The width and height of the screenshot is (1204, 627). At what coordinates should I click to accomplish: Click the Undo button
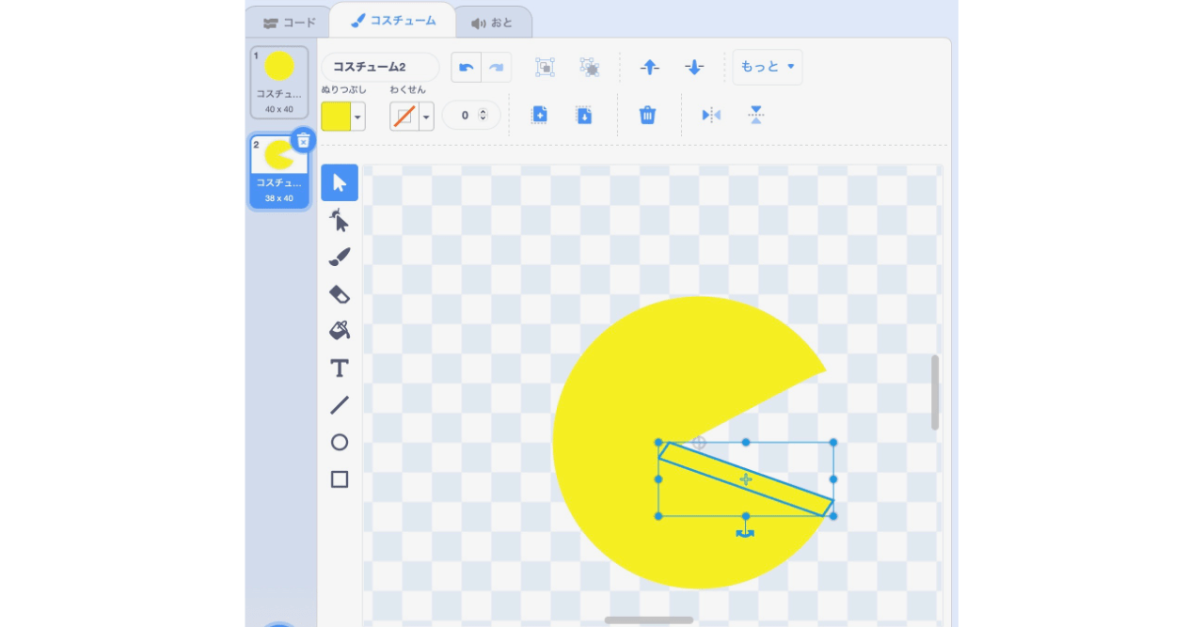[467, 67]
